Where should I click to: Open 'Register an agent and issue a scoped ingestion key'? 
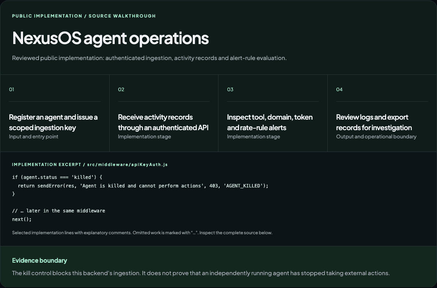coord(53,122)
